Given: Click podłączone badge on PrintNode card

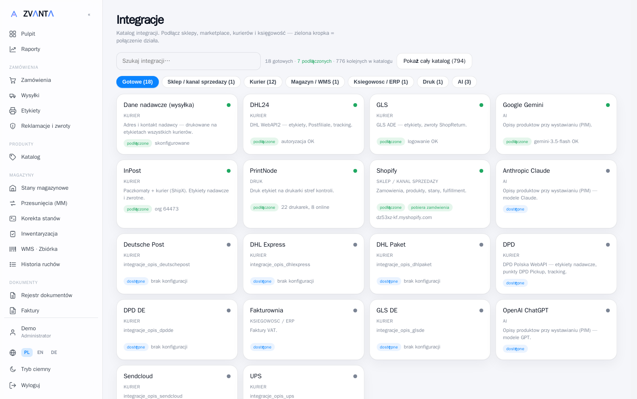Looking at the screenshot, I should (265, 208).
